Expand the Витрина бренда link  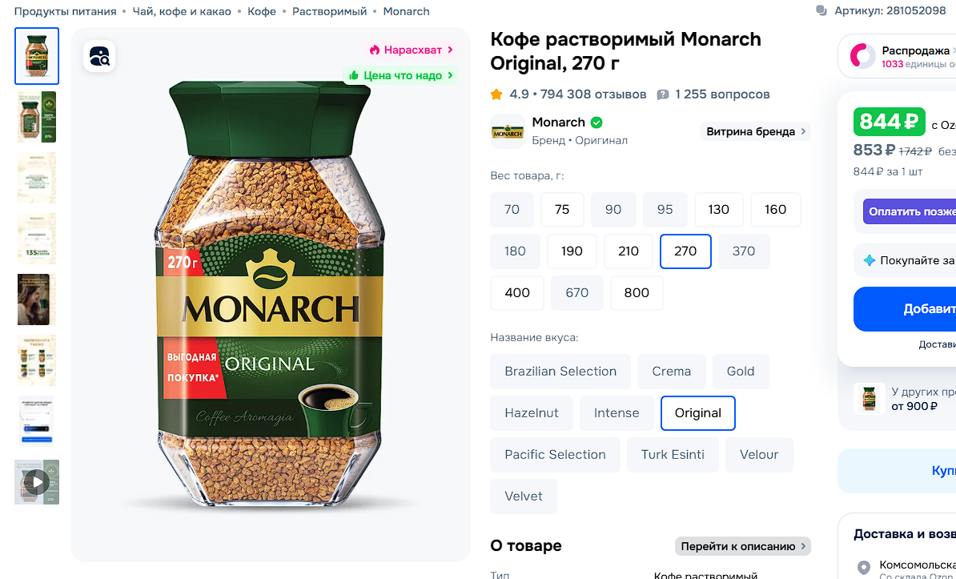756,131
